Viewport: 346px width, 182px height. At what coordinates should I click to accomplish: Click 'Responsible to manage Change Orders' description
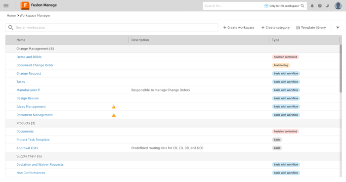(x=161, y=90)
